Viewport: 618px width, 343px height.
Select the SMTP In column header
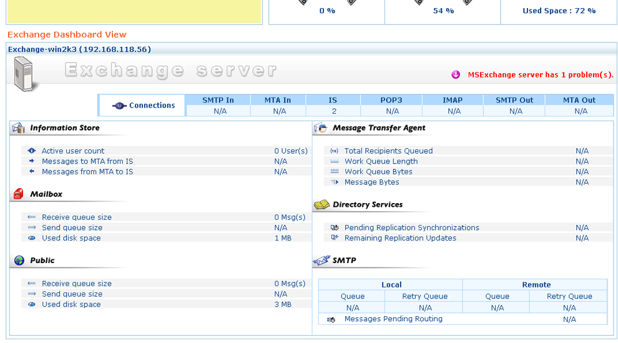[x=218, y=100]
